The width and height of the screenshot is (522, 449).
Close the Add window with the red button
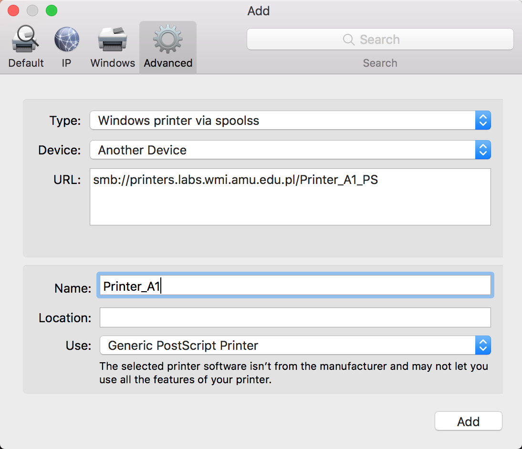(x=13, y=10)
